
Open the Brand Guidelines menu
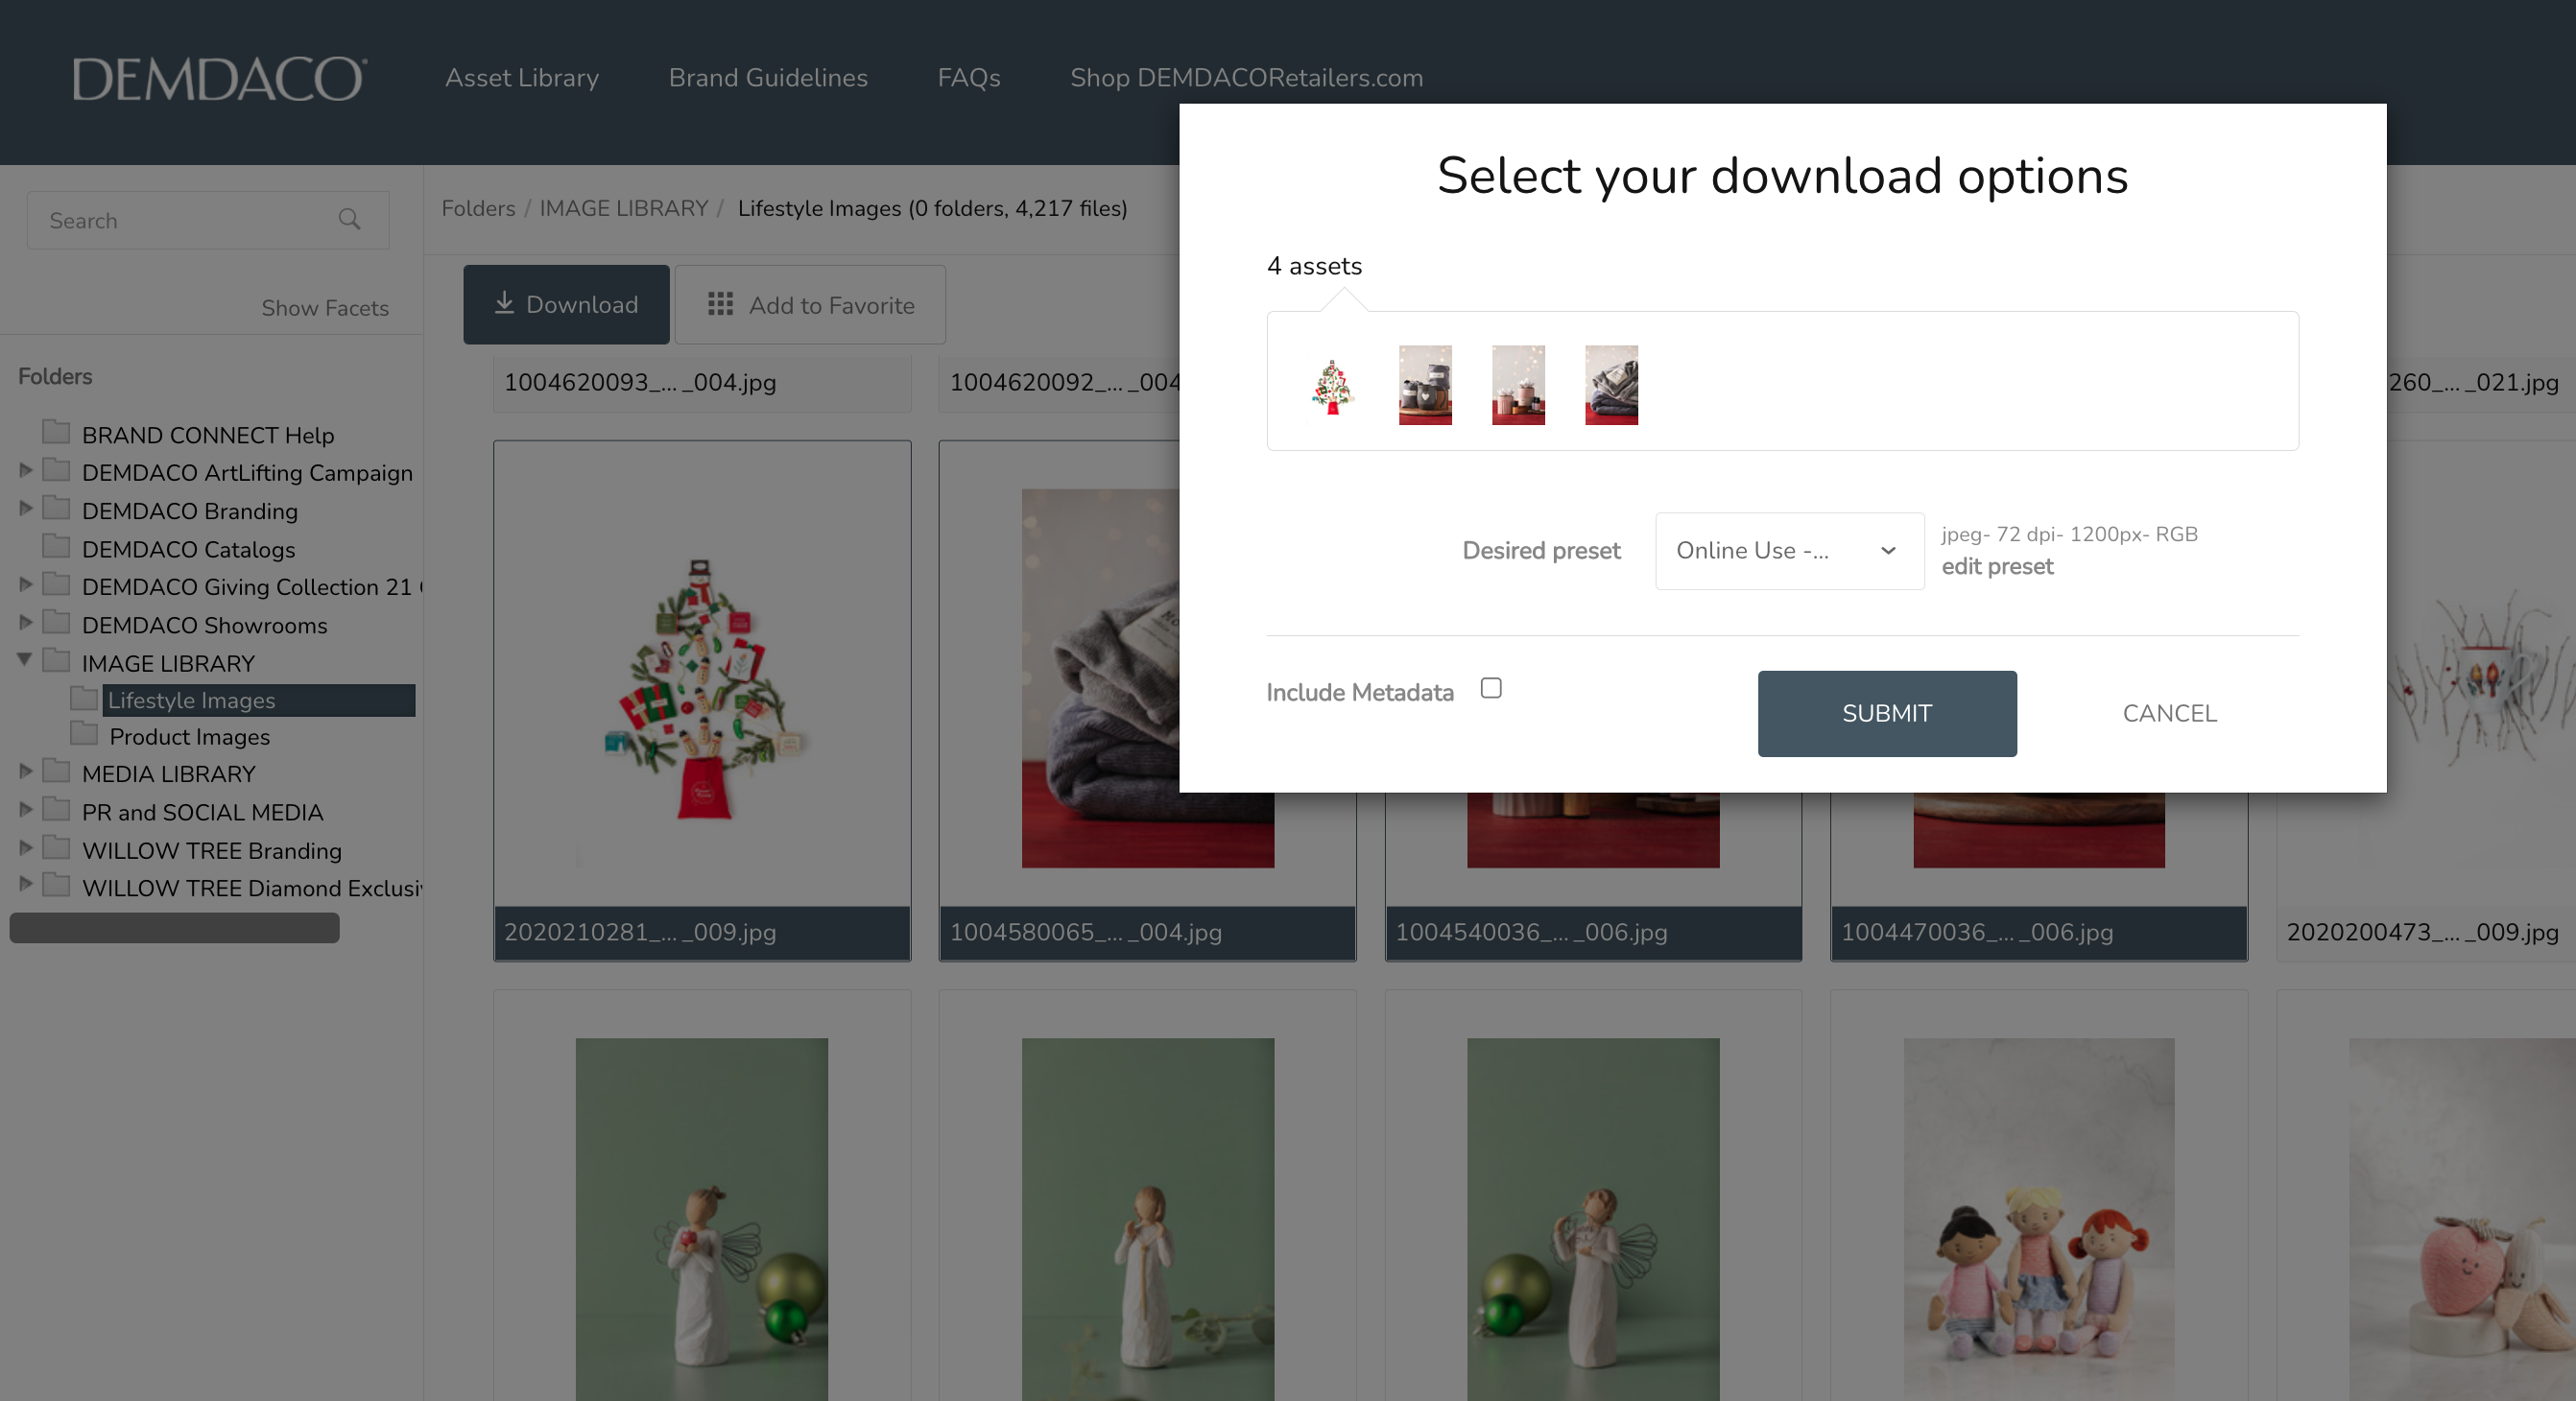(768, 78)
